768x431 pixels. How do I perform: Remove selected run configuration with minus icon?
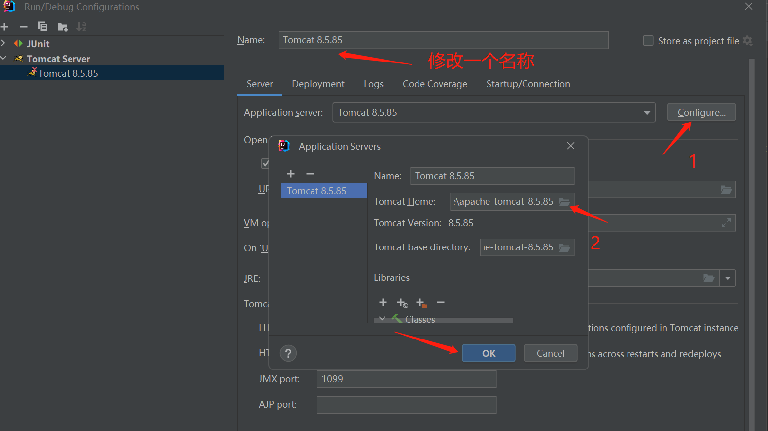[23, 27]
